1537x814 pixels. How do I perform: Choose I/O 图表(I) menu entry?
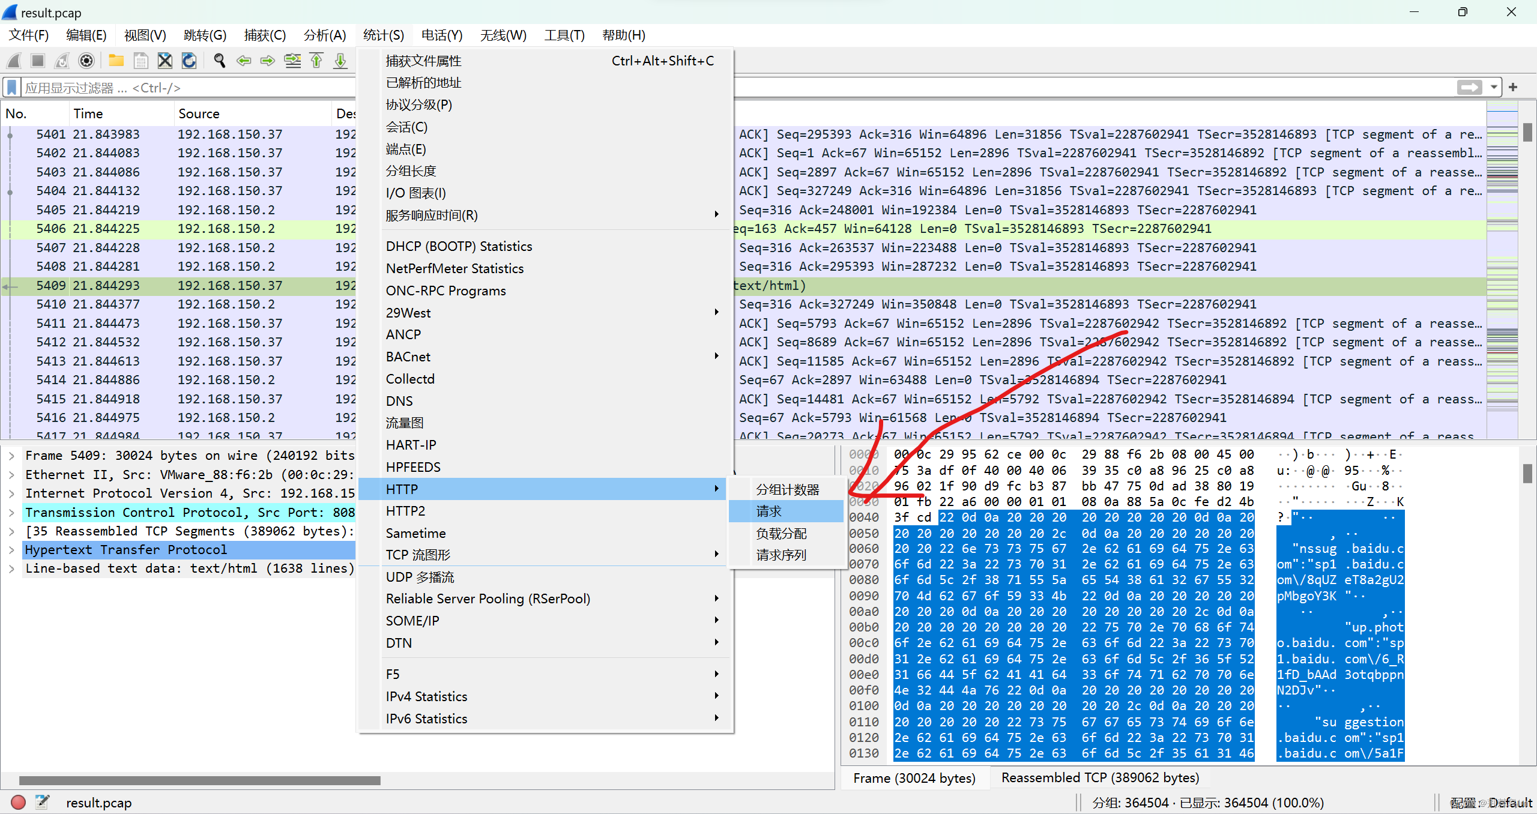click(545, 193)
